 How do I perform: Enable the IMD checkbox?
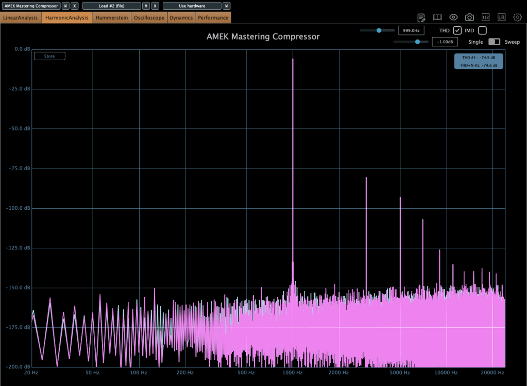(482, 31)
